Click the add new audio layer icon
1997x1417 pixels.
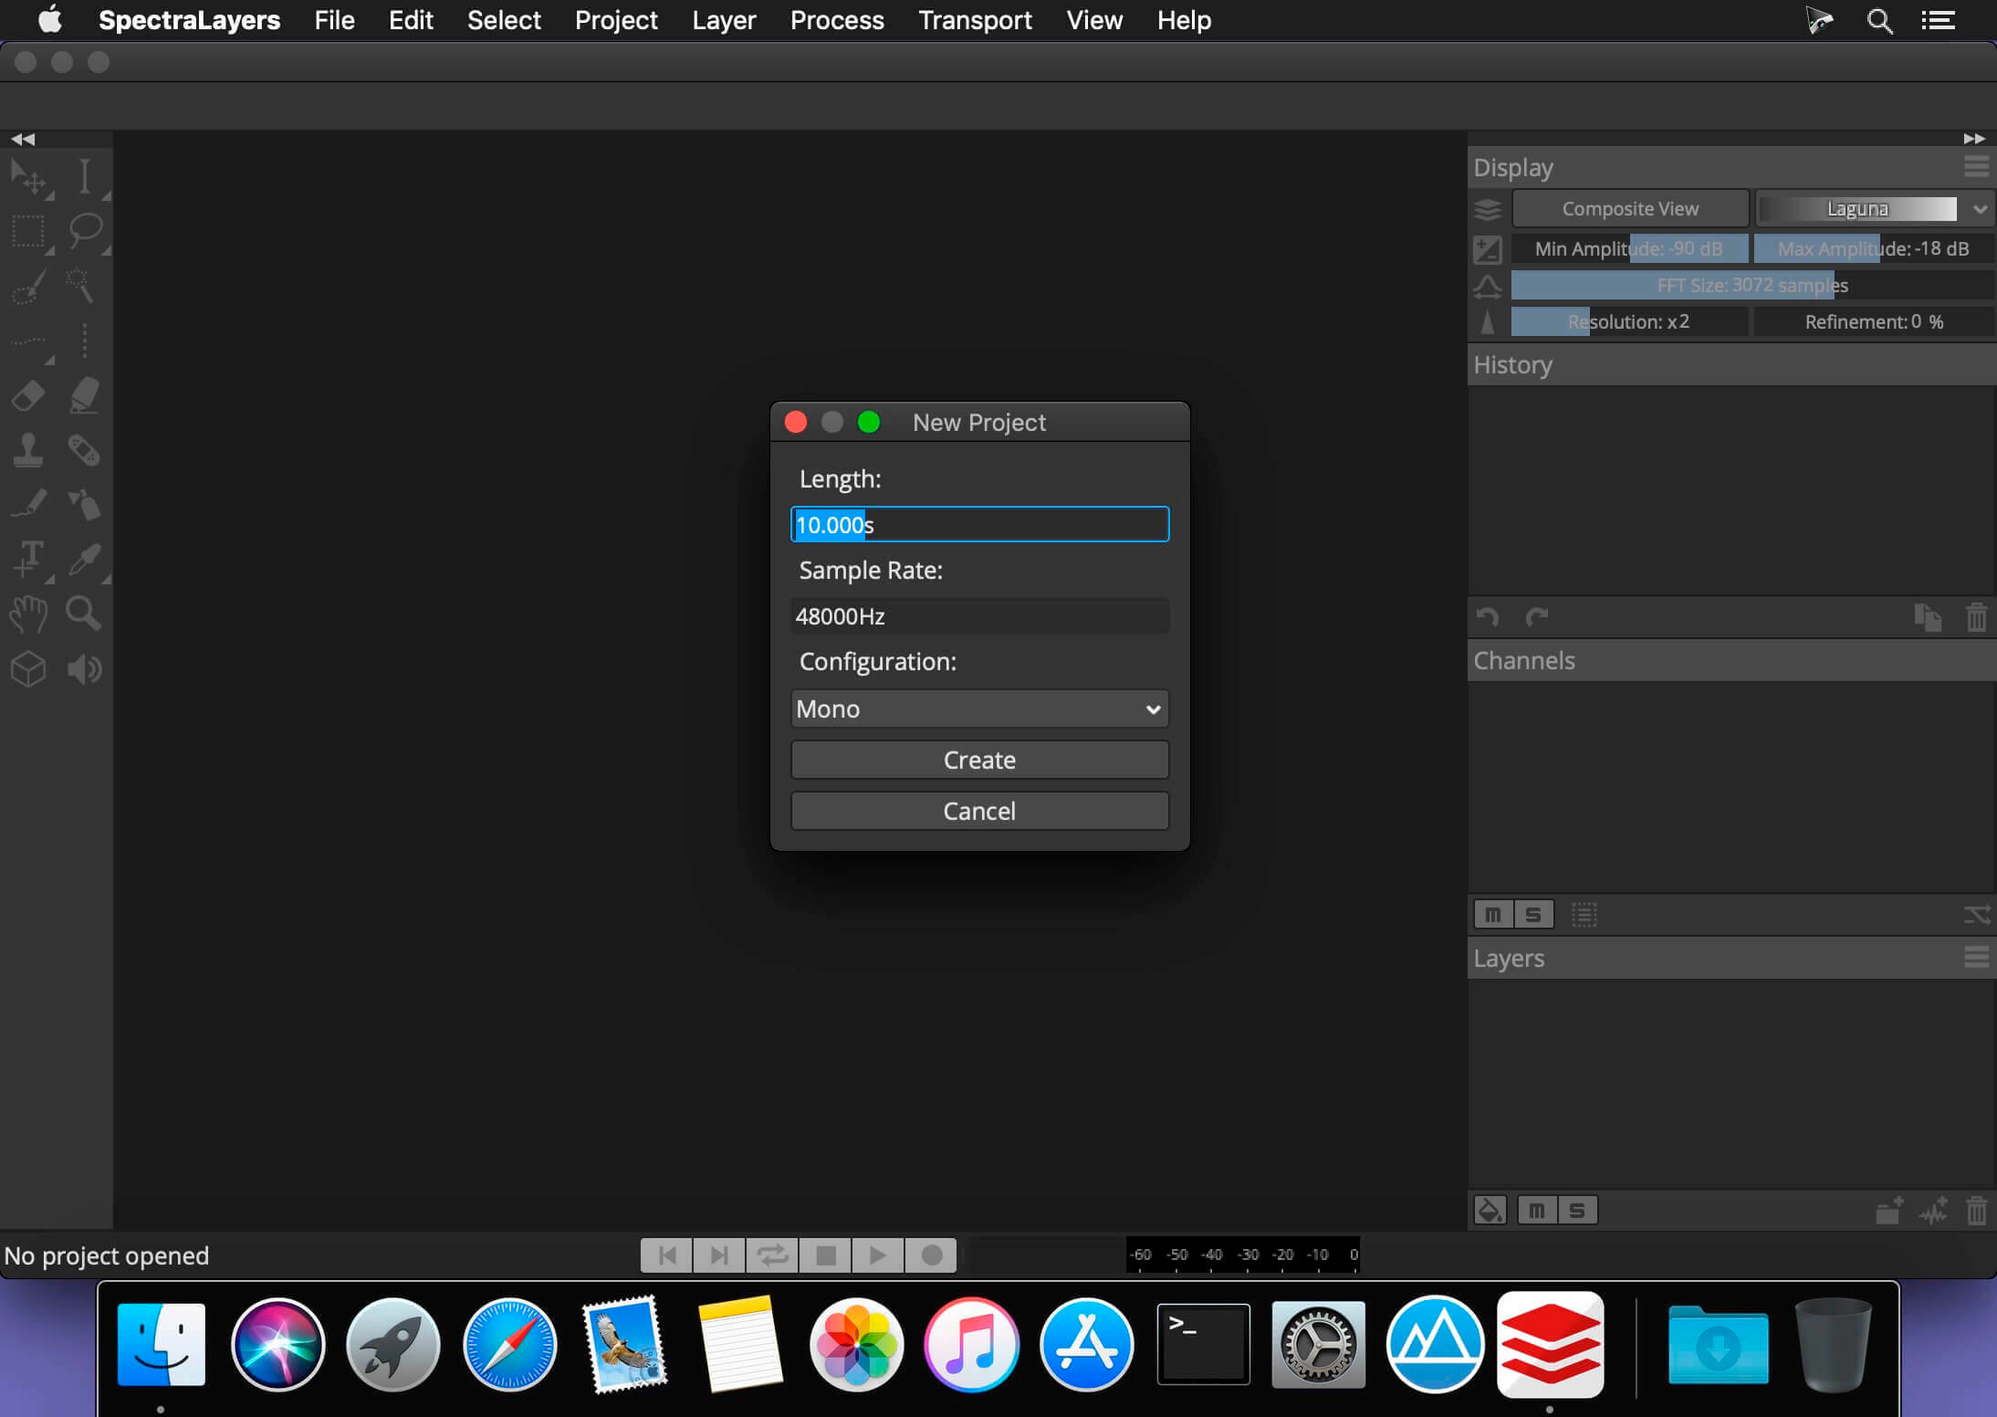pyautogui.click(x=1933, y=1211)
